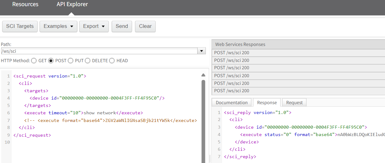Screen dimensions: 385x163
Task: Select the last POST /ws/sci 200 response
Action: 298,91
